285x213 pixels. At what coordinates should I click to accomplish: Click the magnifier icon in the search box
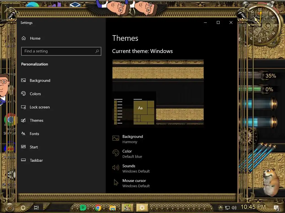pyautogui.click(x=97, y=51)
